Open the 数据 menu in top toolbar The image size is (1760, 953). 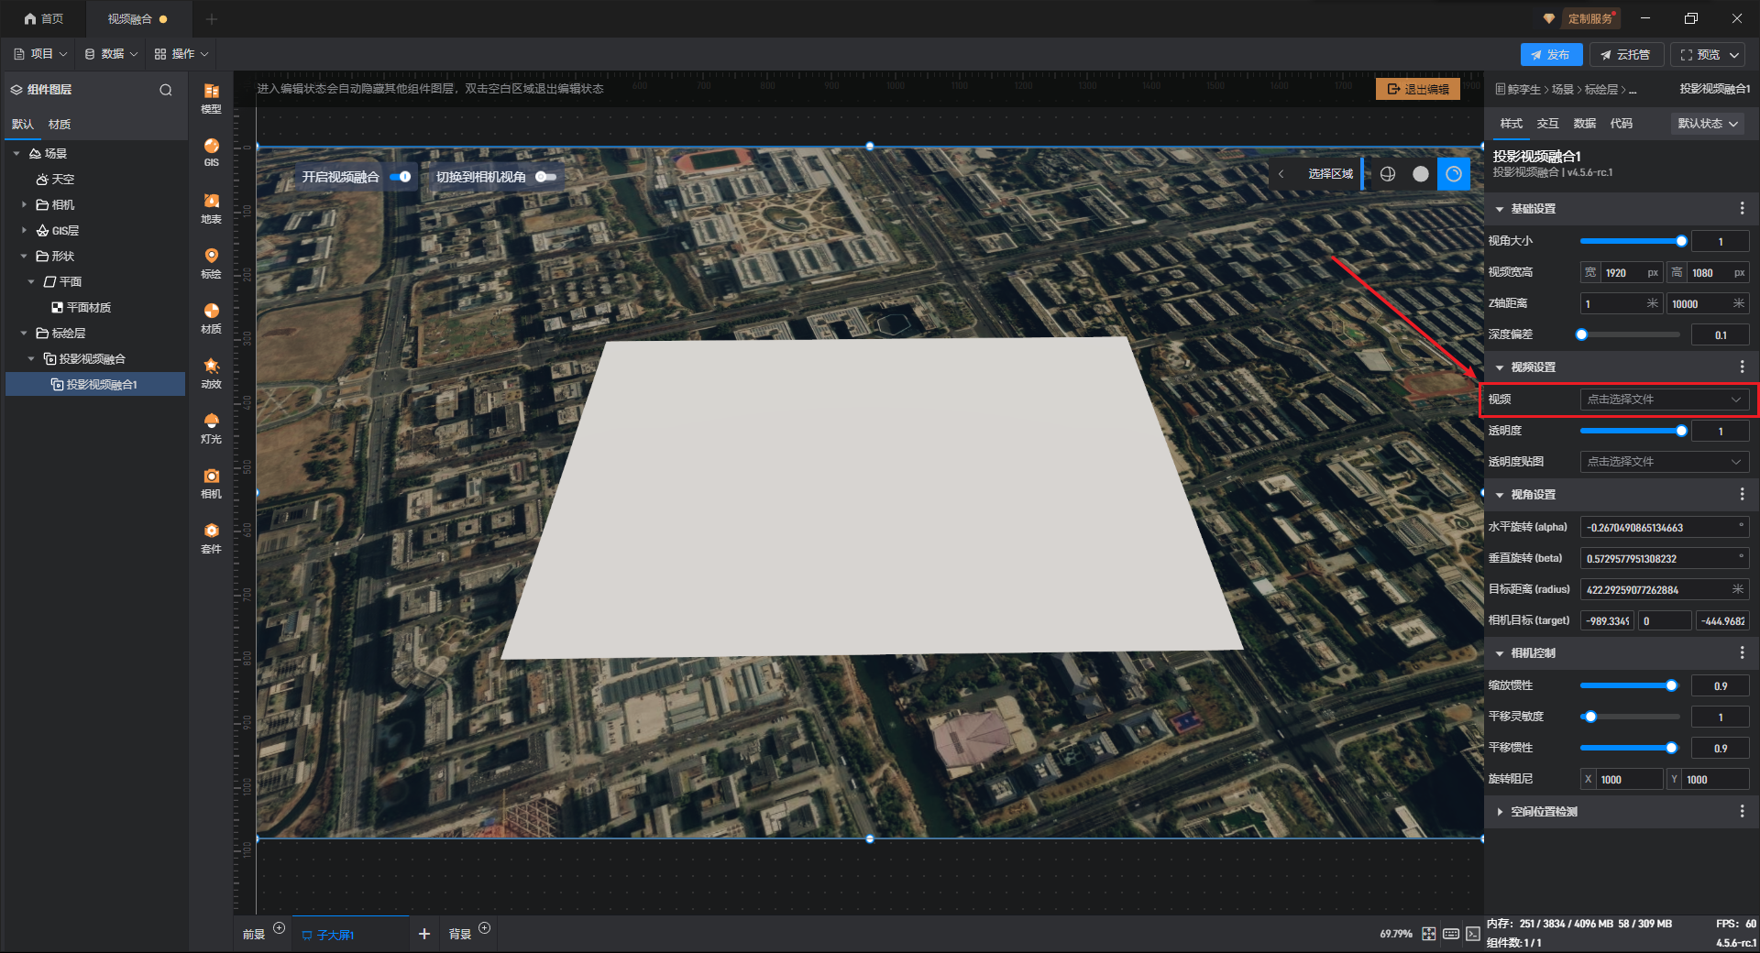(x=111, y=54)
